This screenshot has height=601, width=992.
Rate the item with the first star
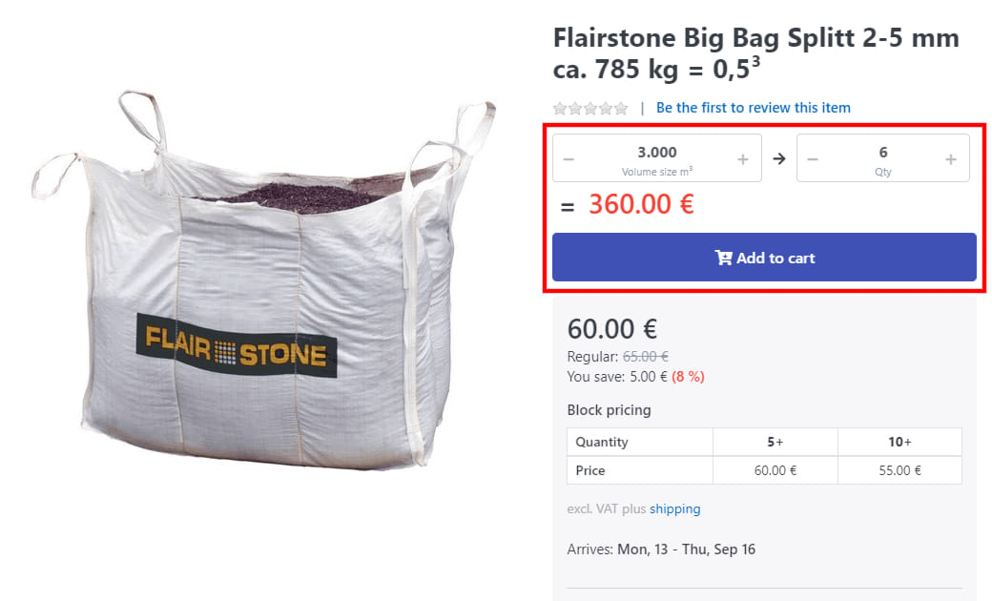[561, 109]
